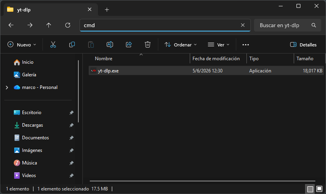The width and height of the screenshot is (326, 194).
Task: Minimize the File Explorer window
Action: point(281,6)
